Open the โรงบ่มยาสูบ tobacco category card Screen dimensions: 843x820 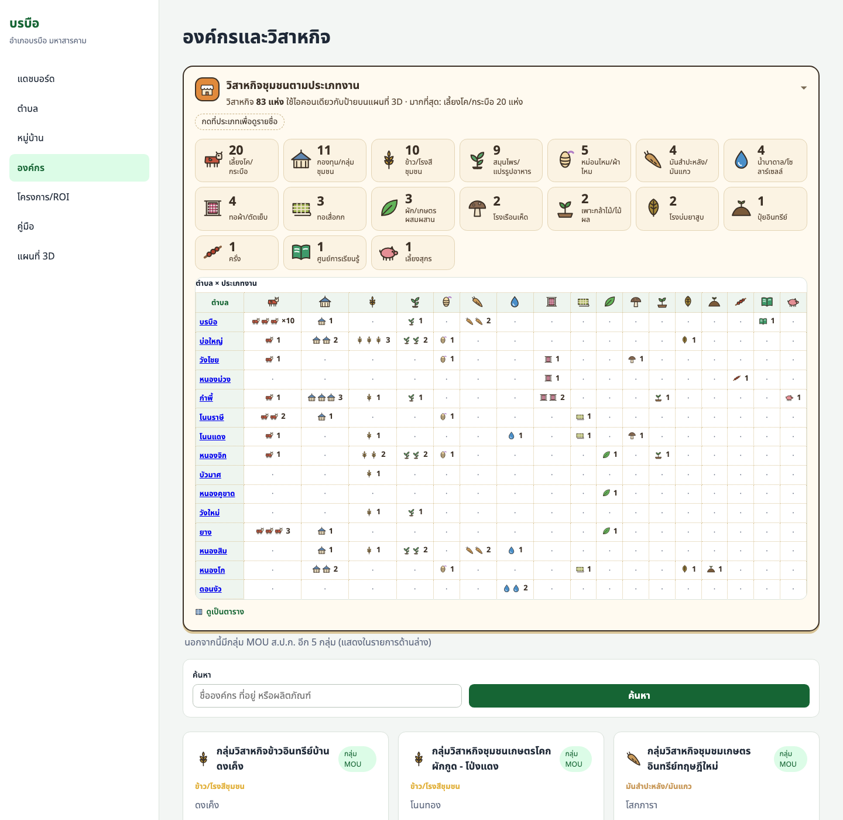click(x=677, y=209)
